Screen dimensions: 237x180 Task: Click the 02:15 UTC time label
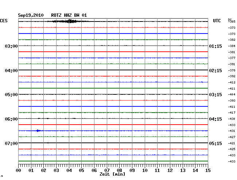[x=215, y=71]
